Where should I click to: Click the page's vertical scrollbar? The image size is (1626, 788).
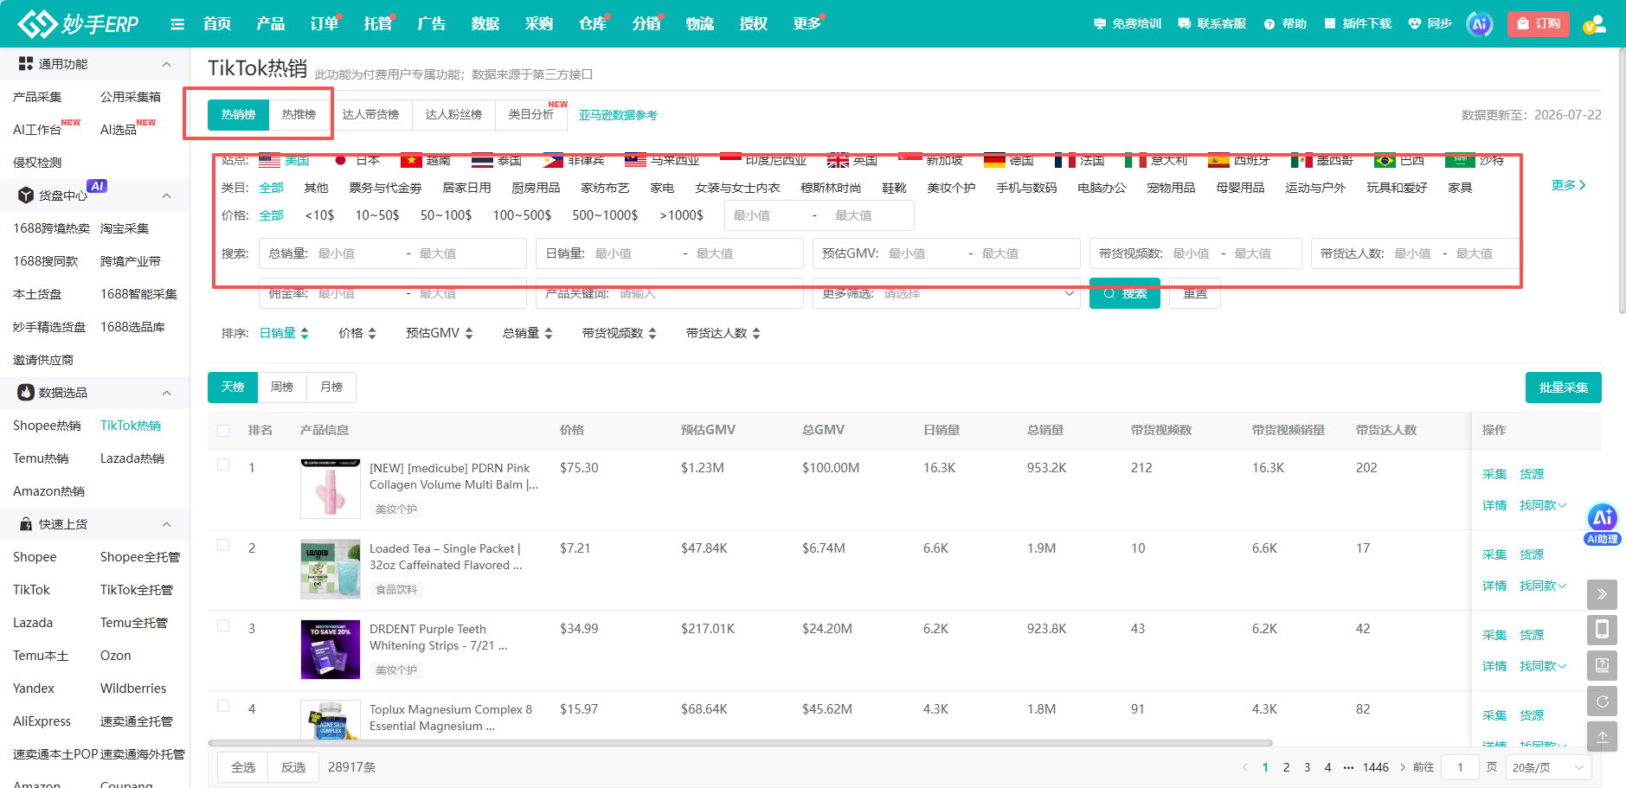[1622, 182]
